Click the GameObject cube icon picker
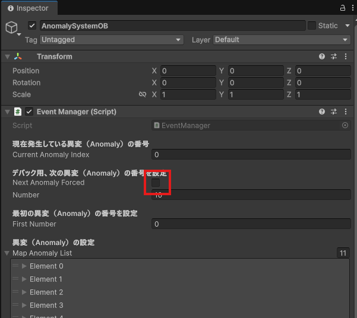 (x=12, y=28)
